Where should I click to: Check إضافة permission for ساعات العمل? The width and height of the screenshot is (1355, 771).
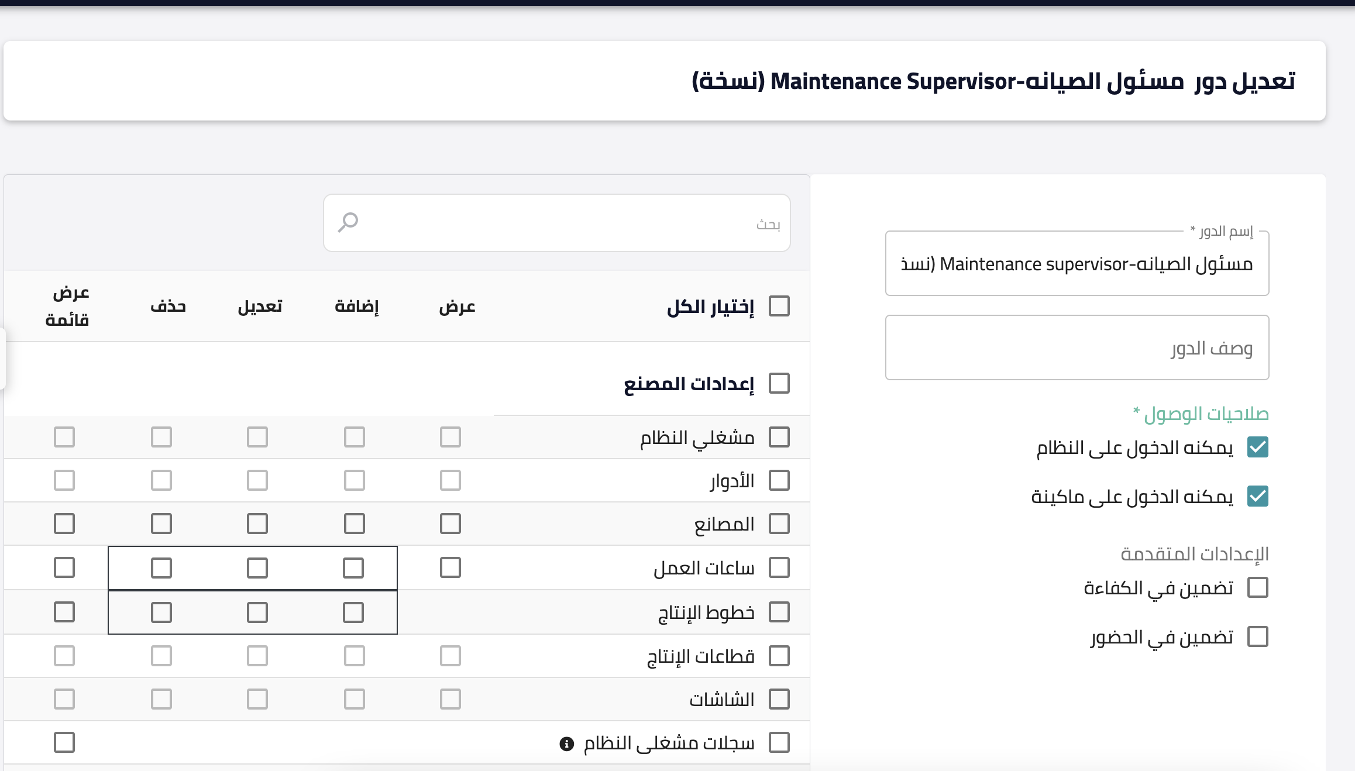click(x=353, y=567)
